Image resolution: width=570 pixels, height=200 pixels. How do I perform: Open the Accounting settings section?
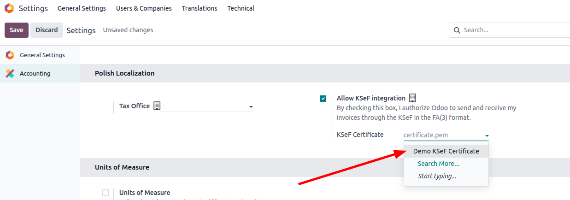click(x=35, y=73)
